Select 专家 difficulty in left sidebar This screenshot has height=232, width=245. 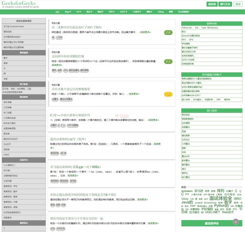point(24,79)
